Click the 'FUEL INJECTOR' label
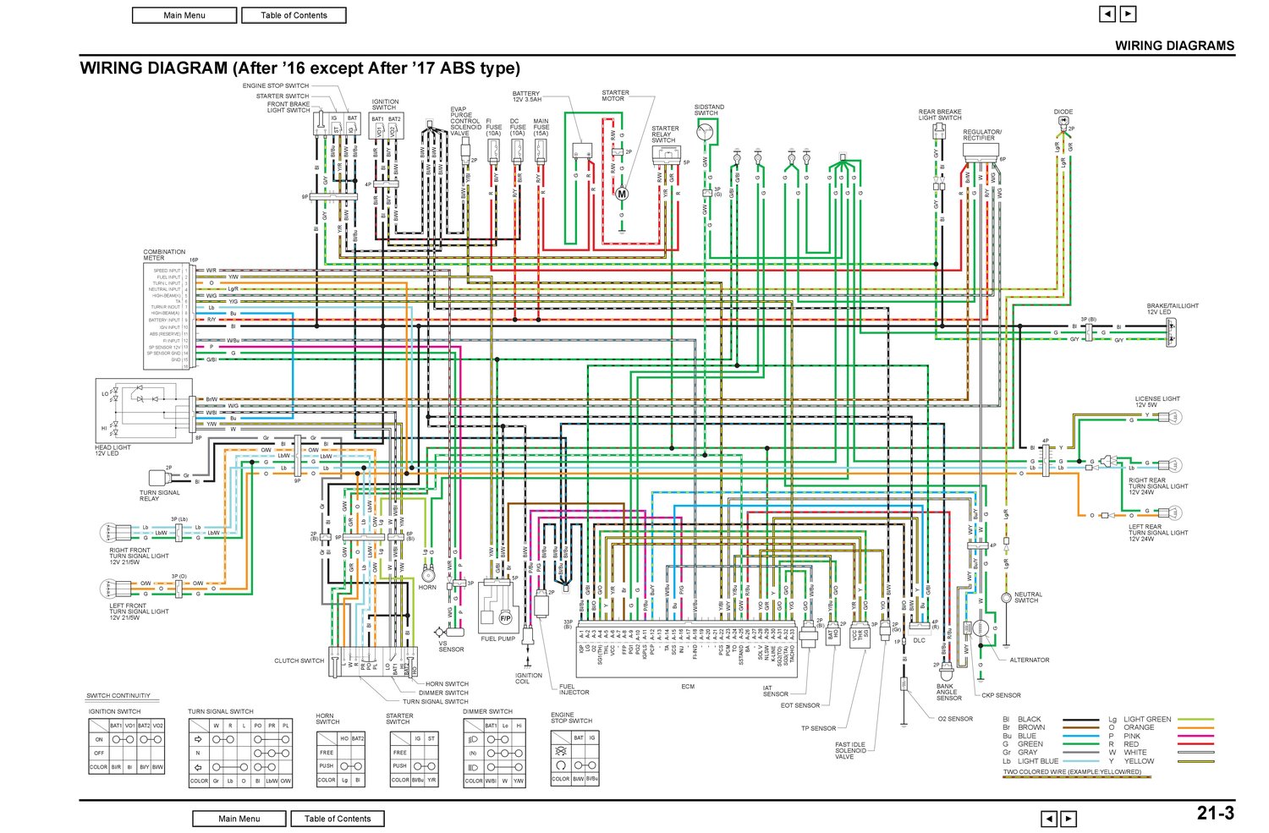Image resolution: width=1269 pixels, height=833 pixels. click(x=574, y=689)
